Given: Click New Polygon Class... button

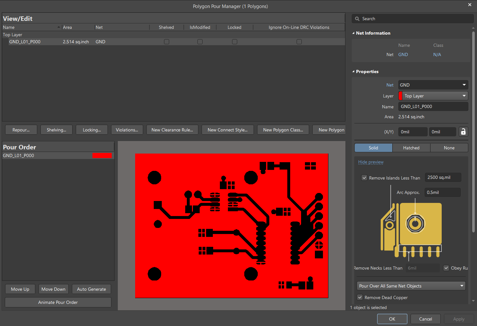Looking at the screenshot, I should pos(283,130).
